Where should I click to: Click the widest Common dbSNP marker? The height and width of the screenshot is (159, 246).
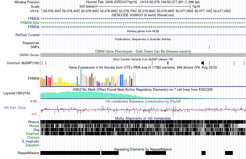[x=202, y=63]
